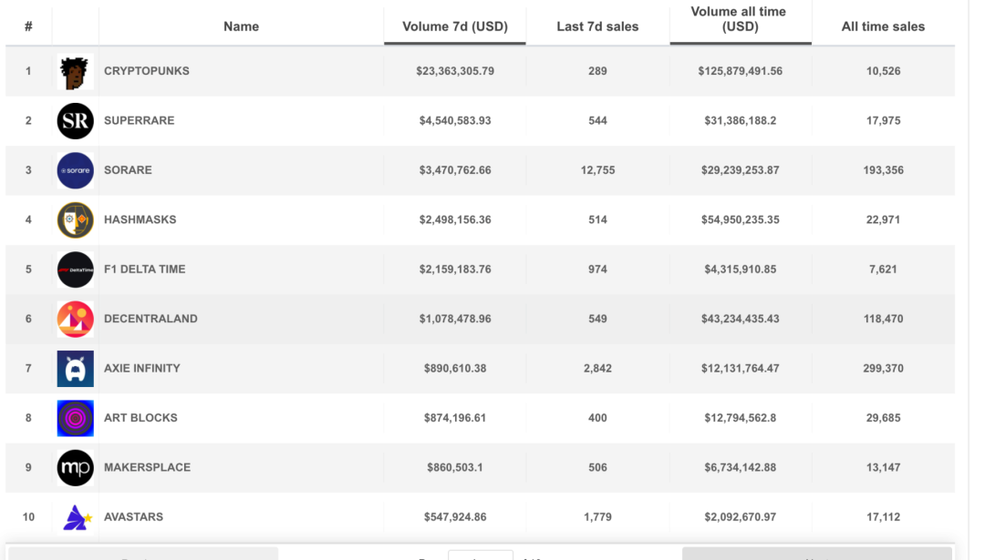985x560 pixels.
Task: Sort by the Name column header
Action: tap(241, 26)
